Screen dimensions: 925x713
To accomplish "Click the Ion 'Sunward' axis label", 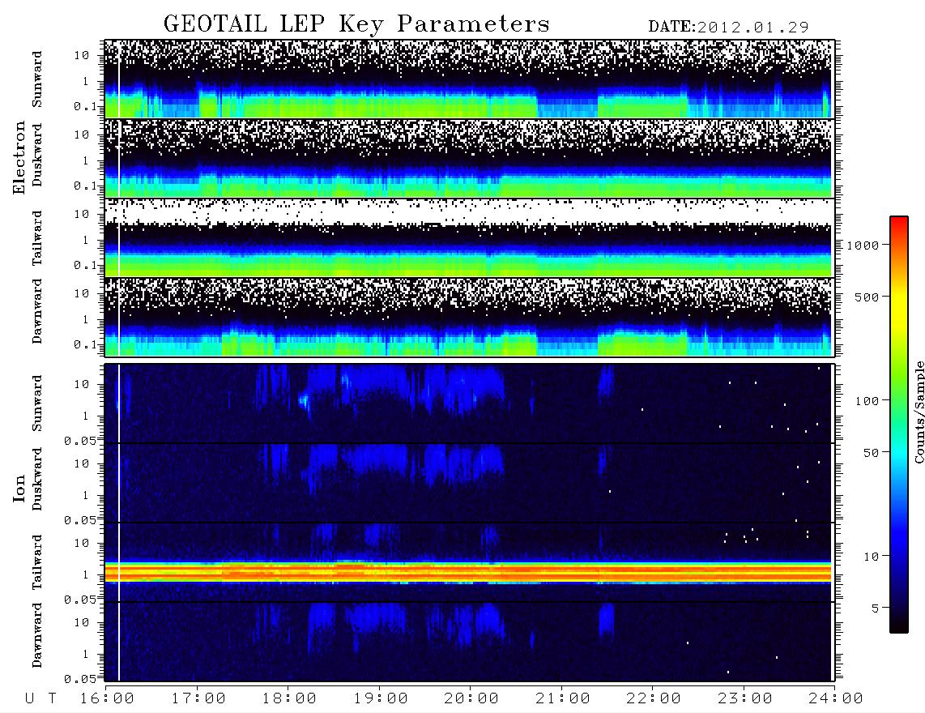I will coord(37,403).
